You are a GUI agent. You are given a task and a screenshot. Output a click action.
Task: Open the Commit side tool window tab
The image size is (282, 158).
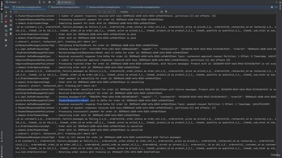[2, 18]
